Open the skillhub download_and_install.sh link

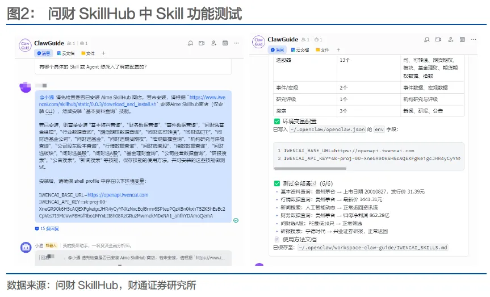(x=131, y=101)
